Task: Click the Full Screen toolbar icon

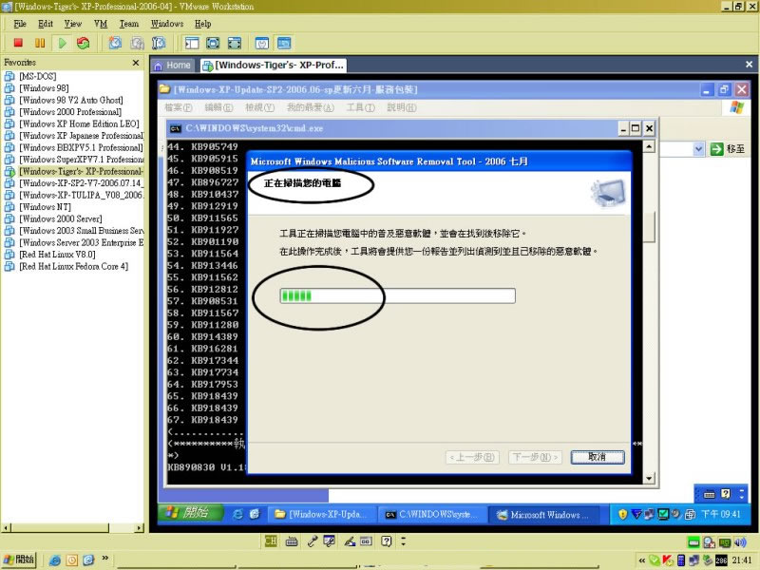Action: pos(213,43)
